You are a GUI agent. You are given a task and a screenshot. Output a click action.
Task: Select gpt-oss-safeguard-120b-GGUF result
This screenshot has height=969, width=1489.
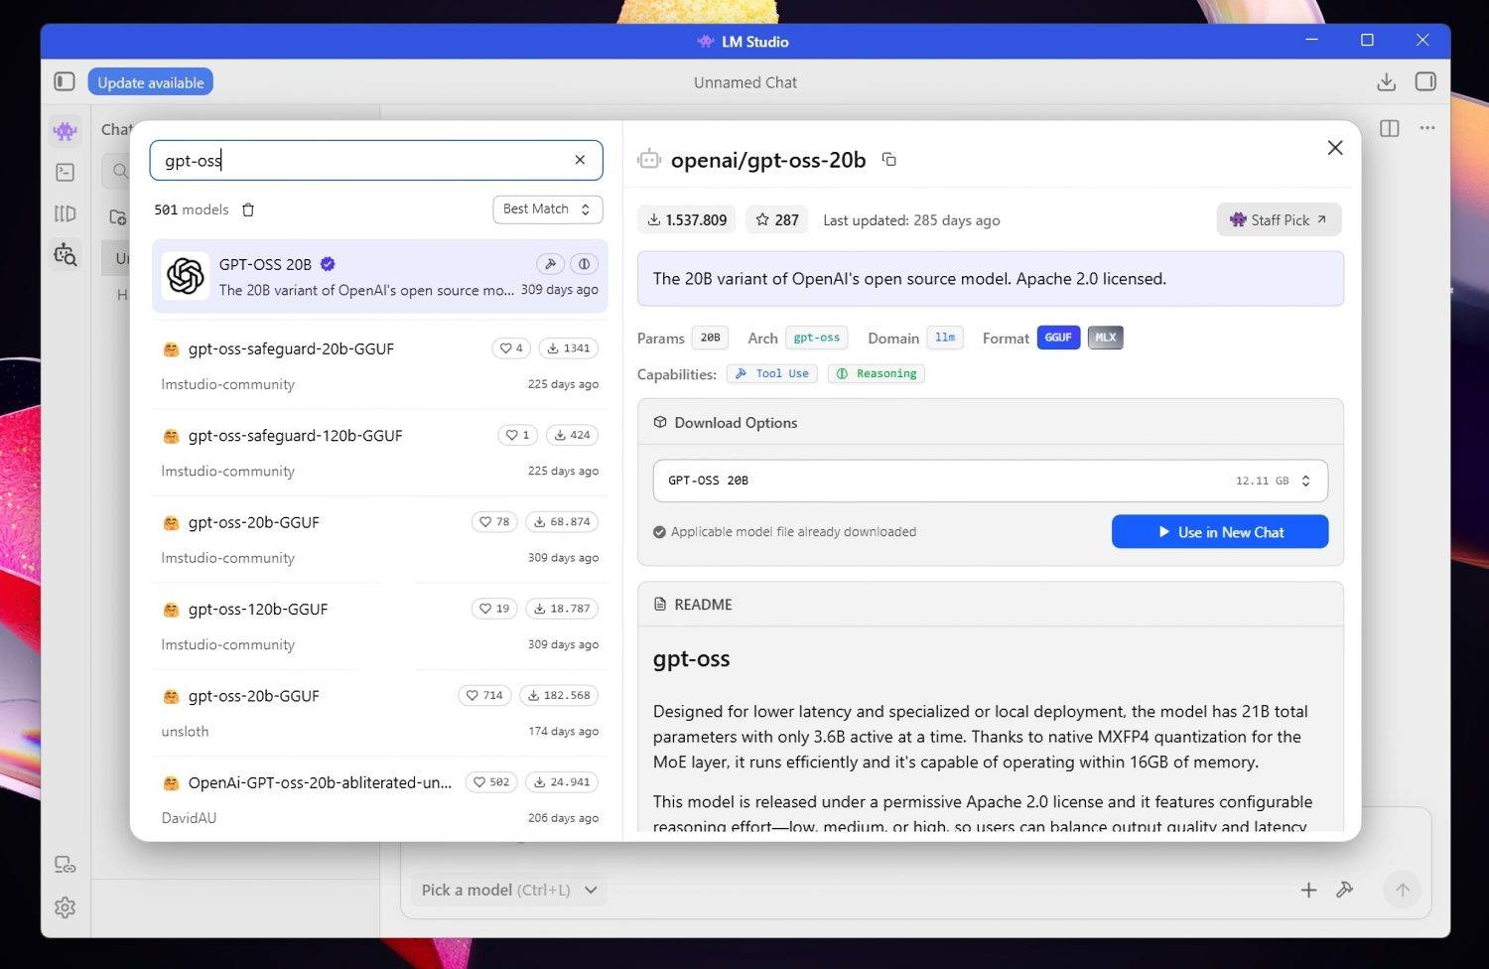click(379, 452)
